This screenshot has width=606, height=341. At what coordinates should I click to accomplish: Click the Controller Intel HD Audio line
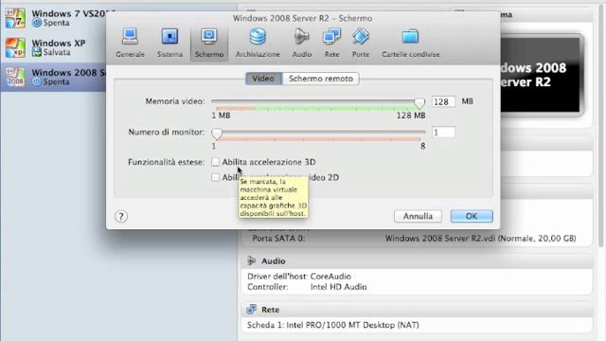point(307,287)
